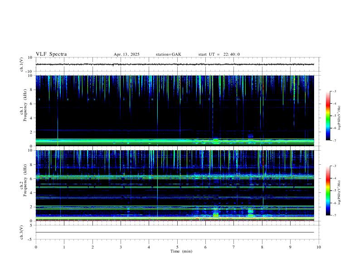359x277 pixels.
Task: Click the "5" tick on the ch.3(V) axis
Action: pyautogui.click(x=31, y=225)
